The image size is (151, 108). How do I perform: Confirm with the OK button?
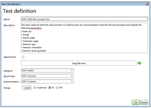pos(136,103)
